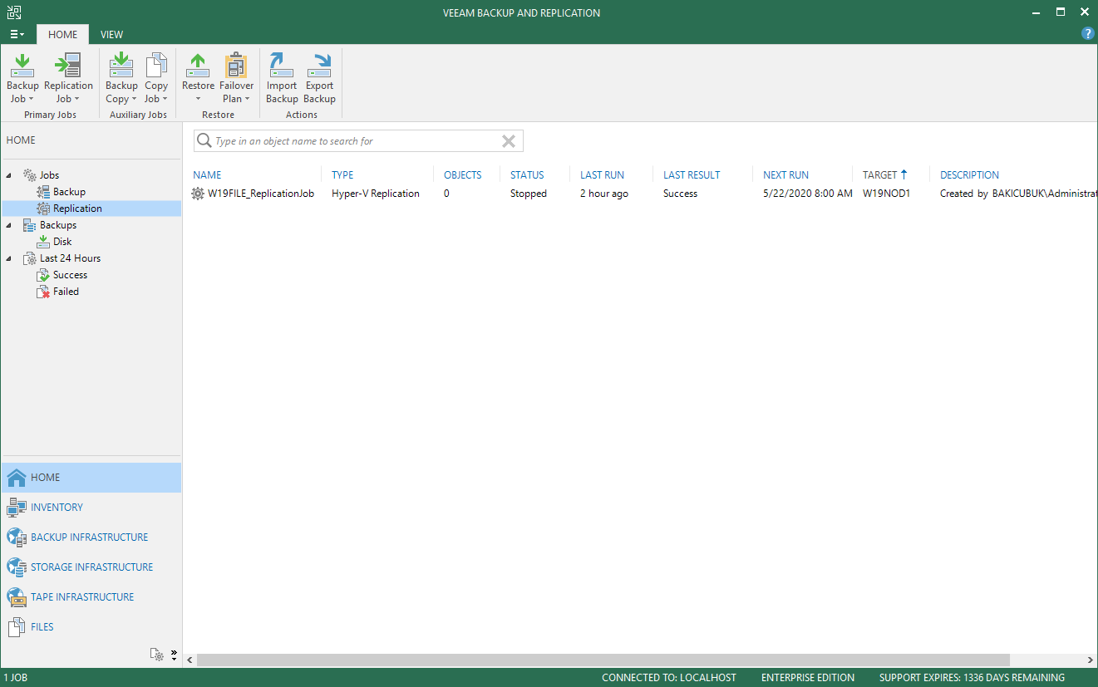Screen dimensions: 1098x687
Task: Collapse the Jobs tree node
Action: (9, 175)
